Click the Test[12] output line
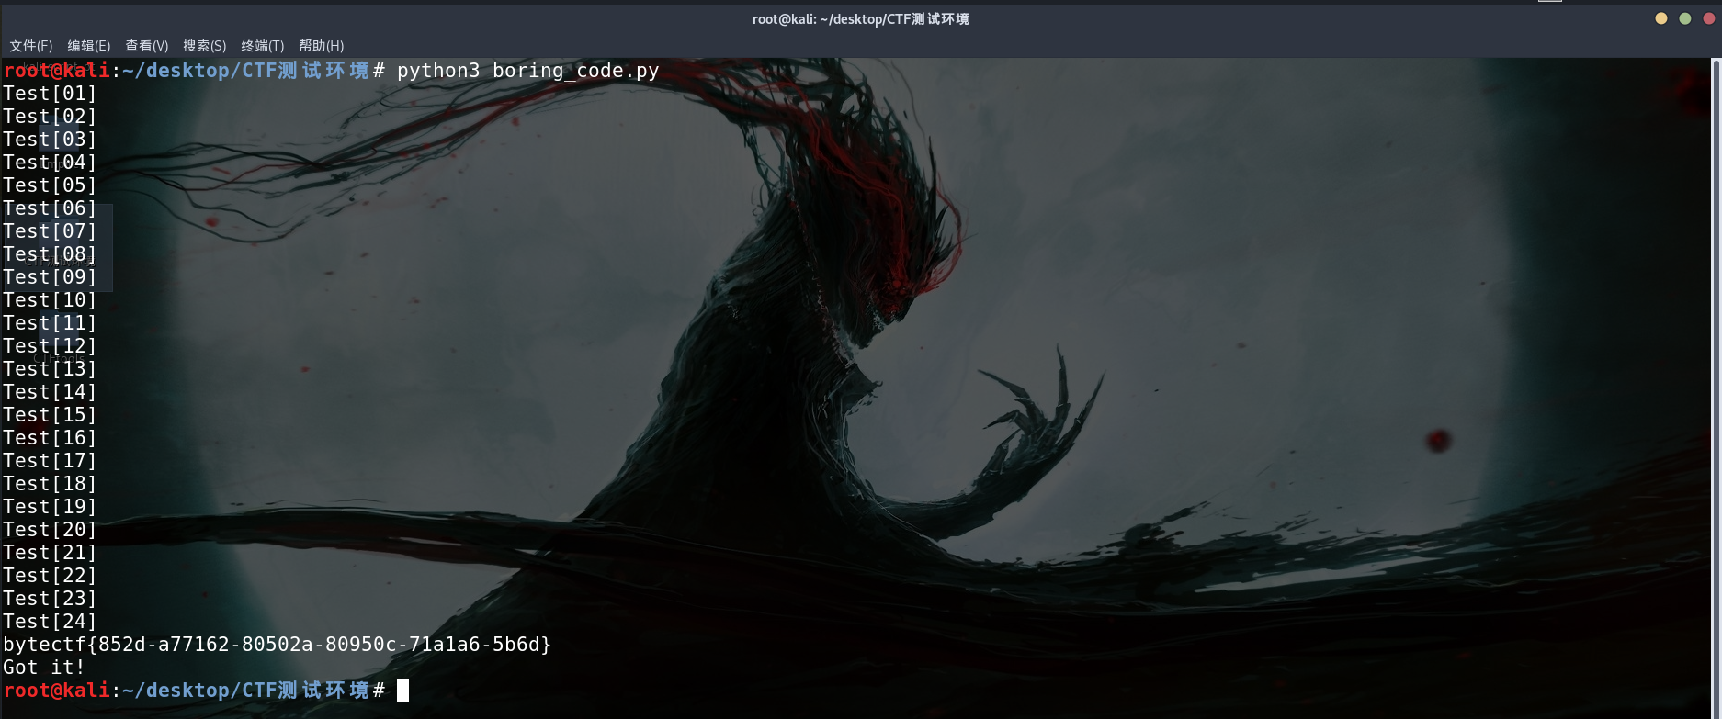The height and width of the screenshot is (719, 1722). point(50,346)
